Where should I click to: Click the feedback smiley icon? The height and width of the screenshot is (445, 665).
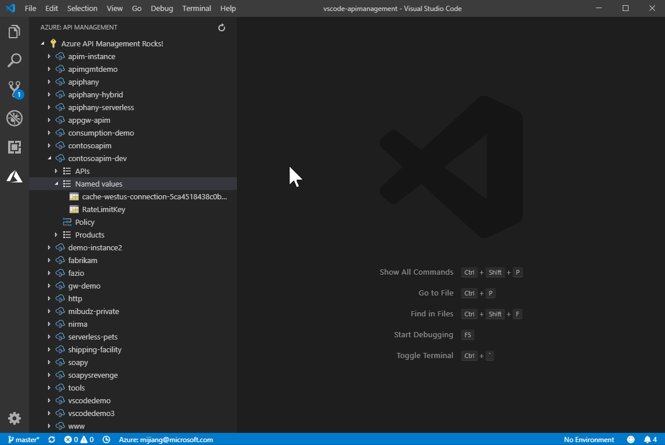click(631, 439)
